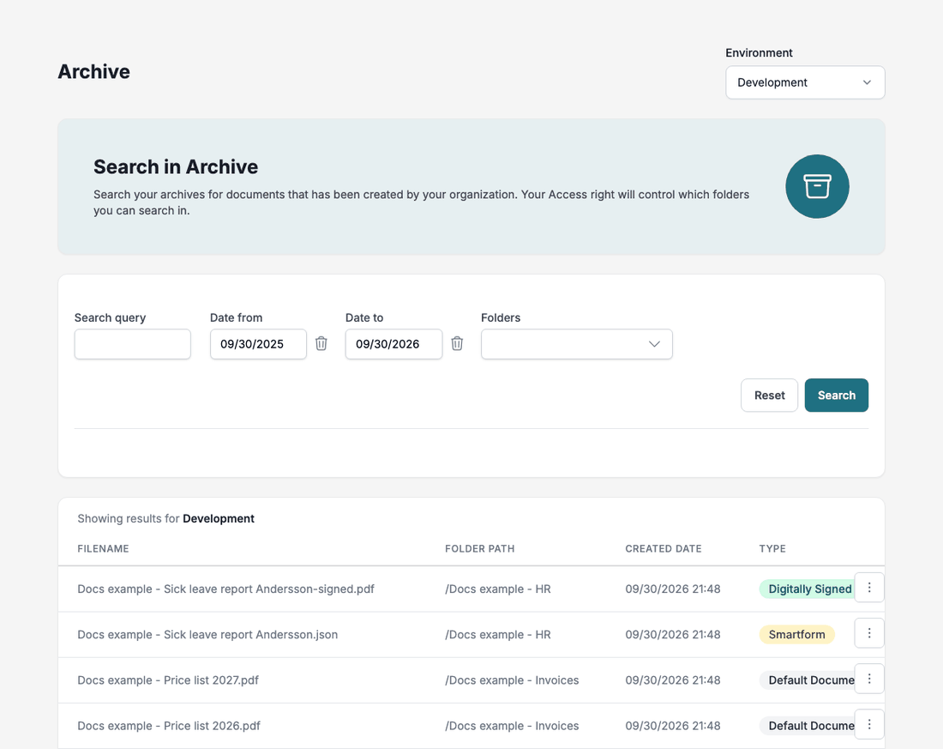The width and height of the screenshot is (943, 749).
Task: Click the Date to field showing 09/30/2026
Action: click(x=394, y=344)
